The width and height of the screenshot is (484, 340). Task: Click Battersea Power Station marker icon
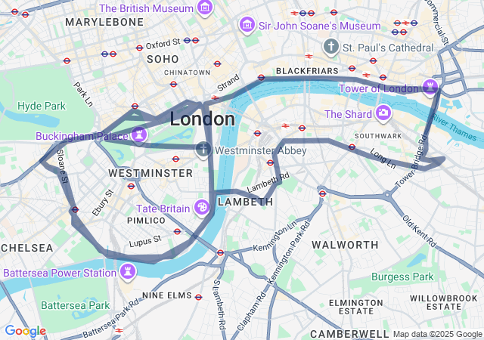(128, 273)
